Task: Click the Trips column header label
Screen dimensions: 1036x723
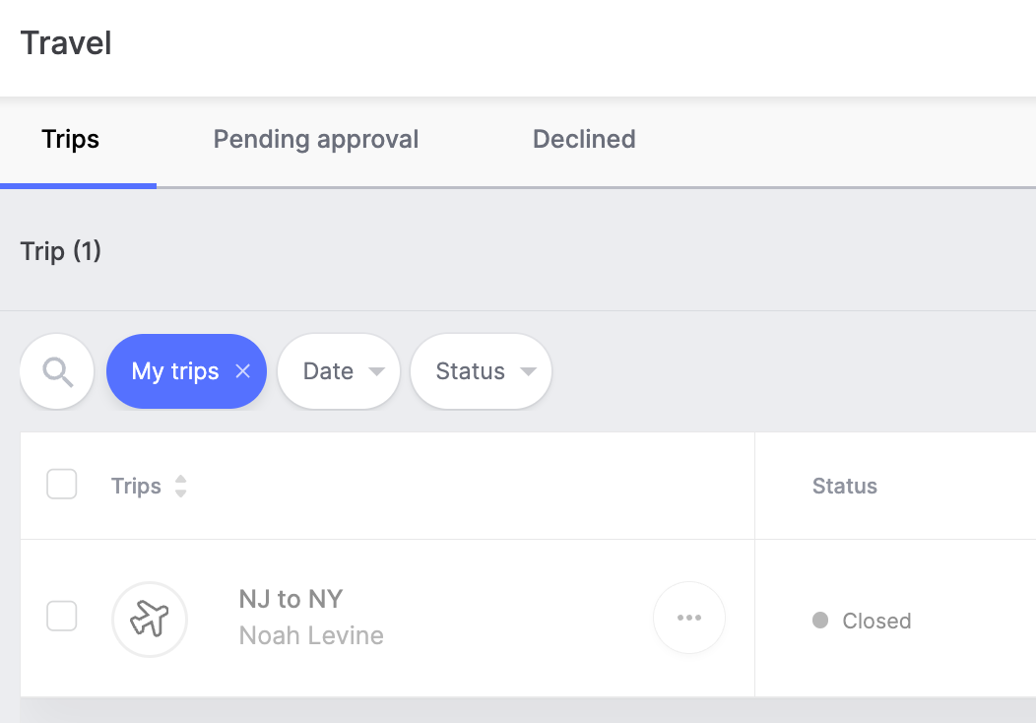Action: [136, 486]
